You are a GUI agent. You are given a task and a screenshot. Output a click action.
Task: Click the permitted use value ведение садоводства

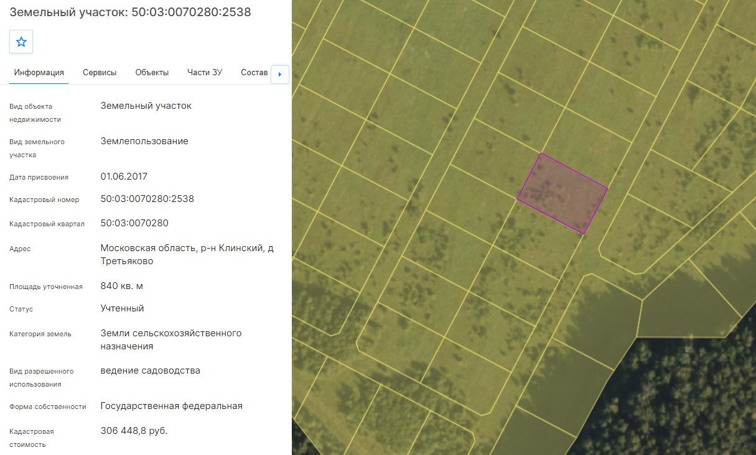click(x=151, y=370)
